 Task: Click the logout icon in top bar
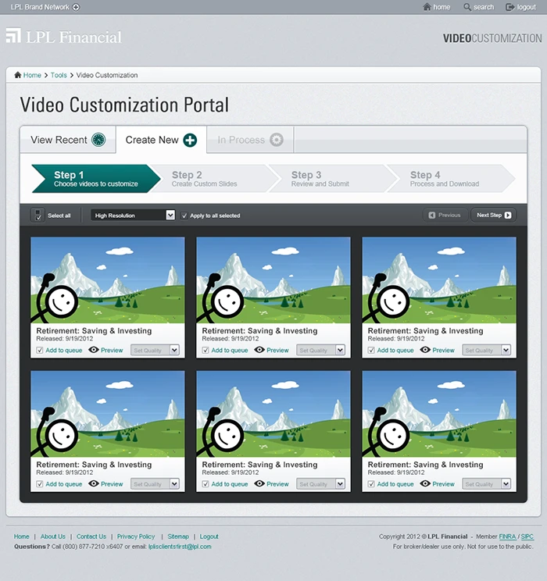point(510,7)
